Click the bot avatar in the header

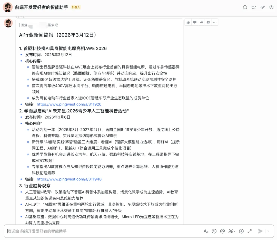pos(8,7)
